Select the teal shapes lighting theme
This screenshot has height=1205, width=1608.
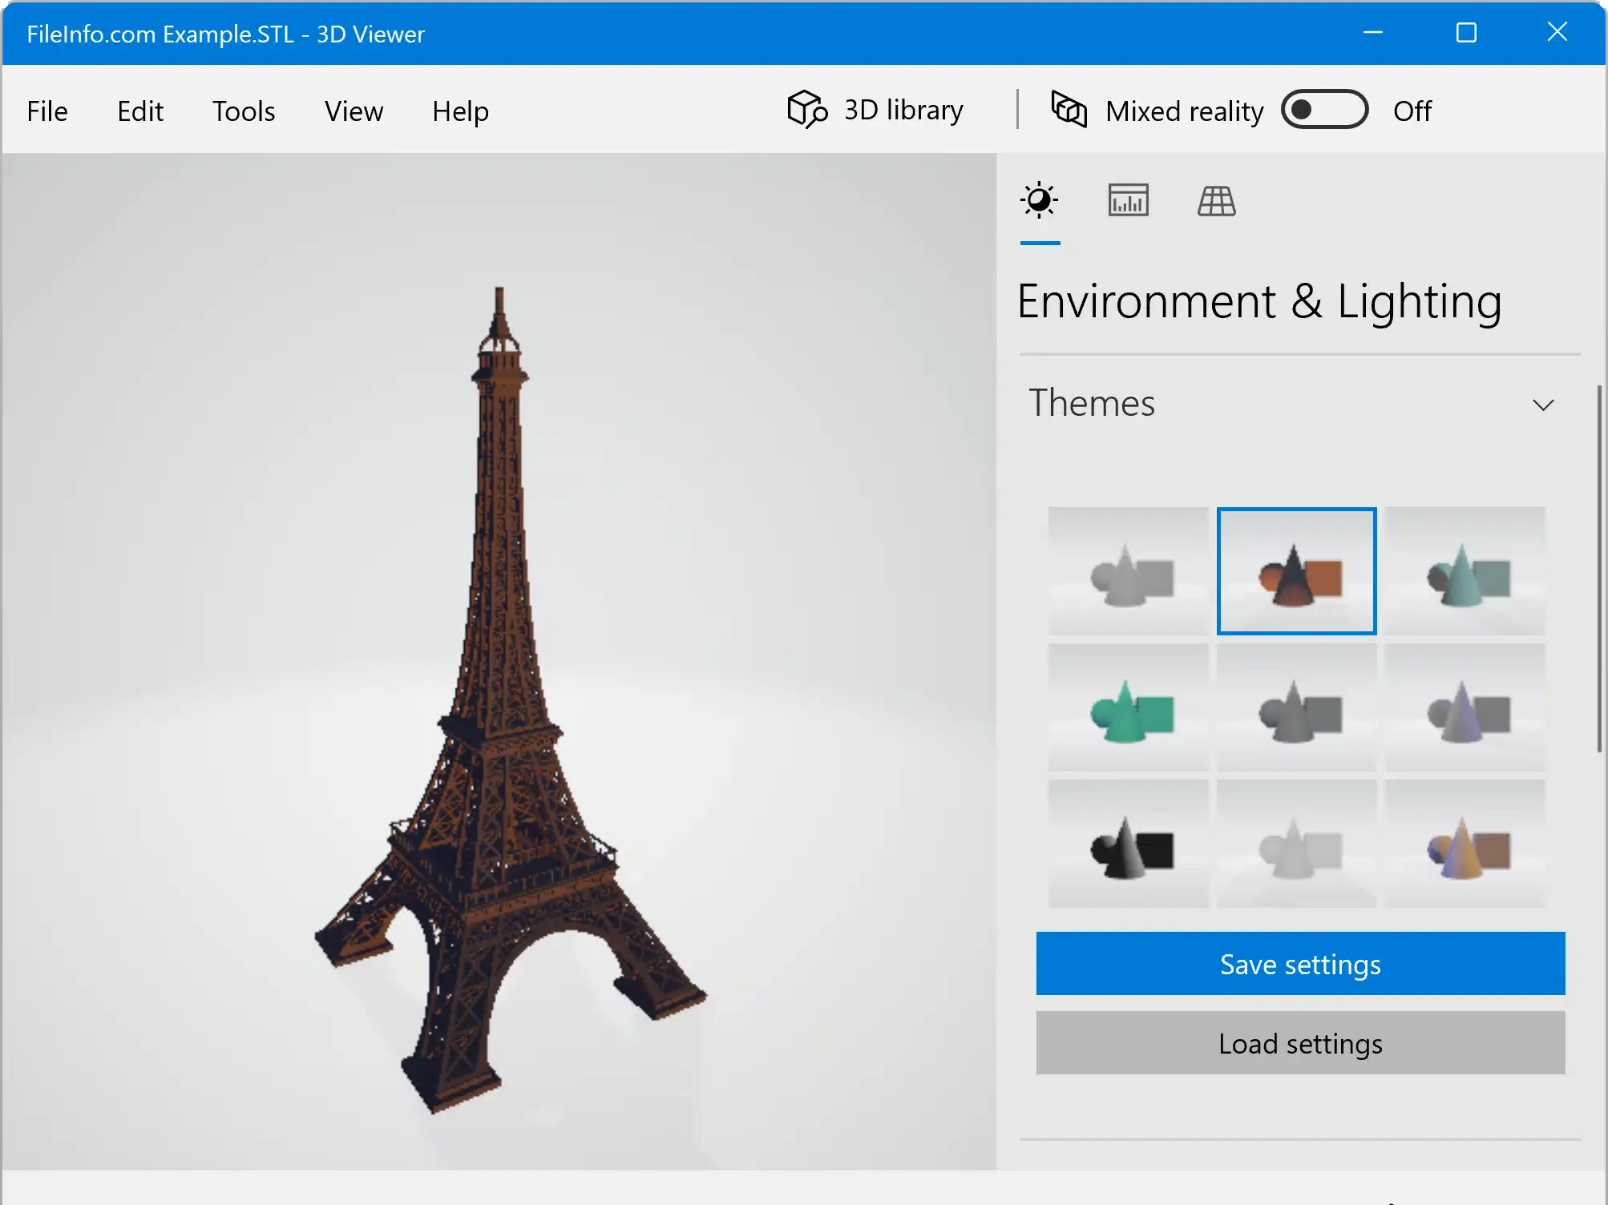(x=1465, y=571)
